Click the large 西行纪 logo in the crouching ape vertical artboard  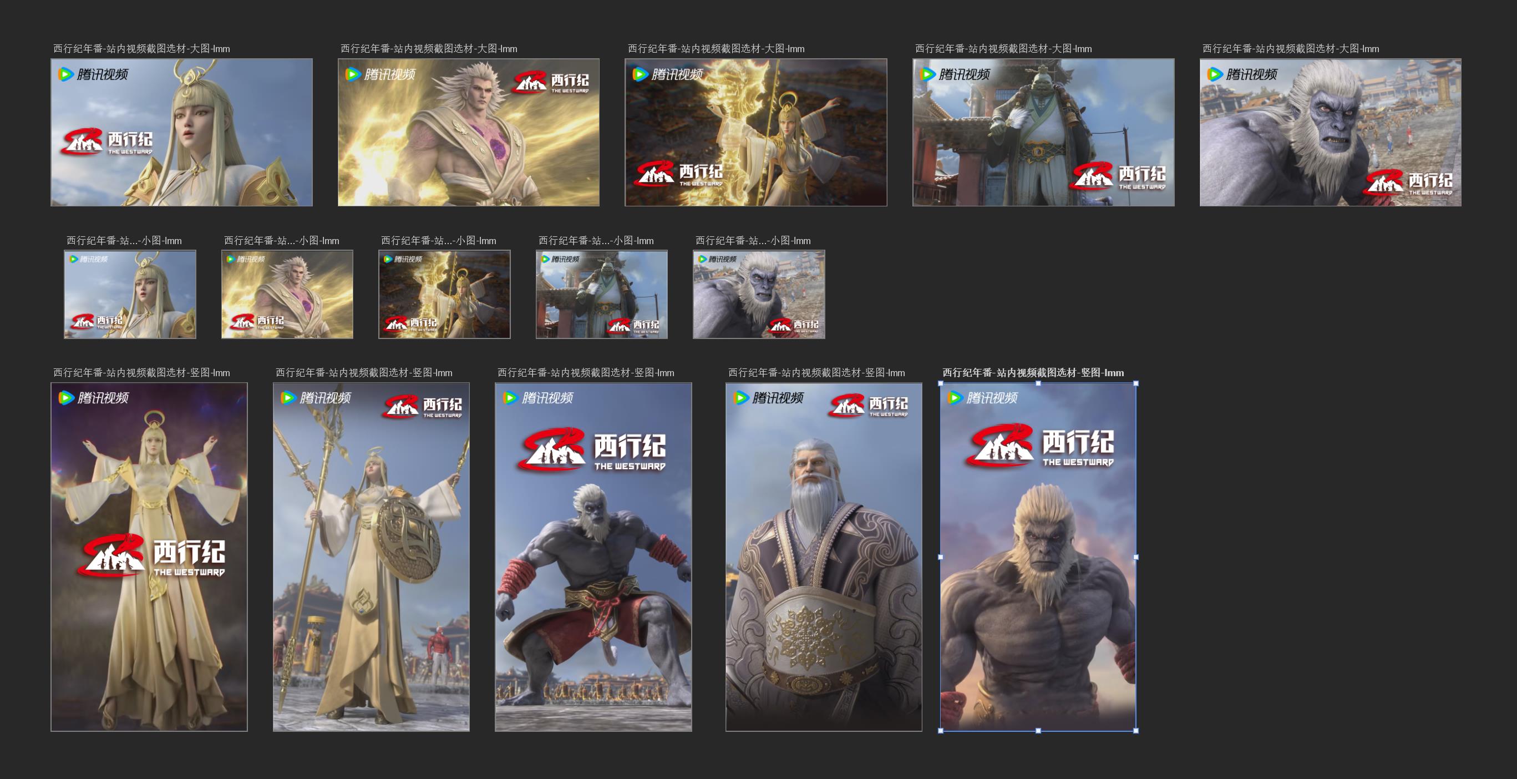tap(592, 449)
